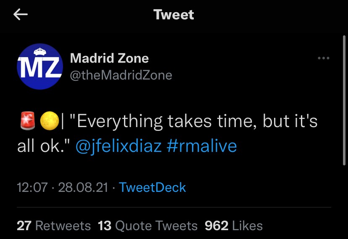Click the Tweet header title
348x239 pixels.
174,15
